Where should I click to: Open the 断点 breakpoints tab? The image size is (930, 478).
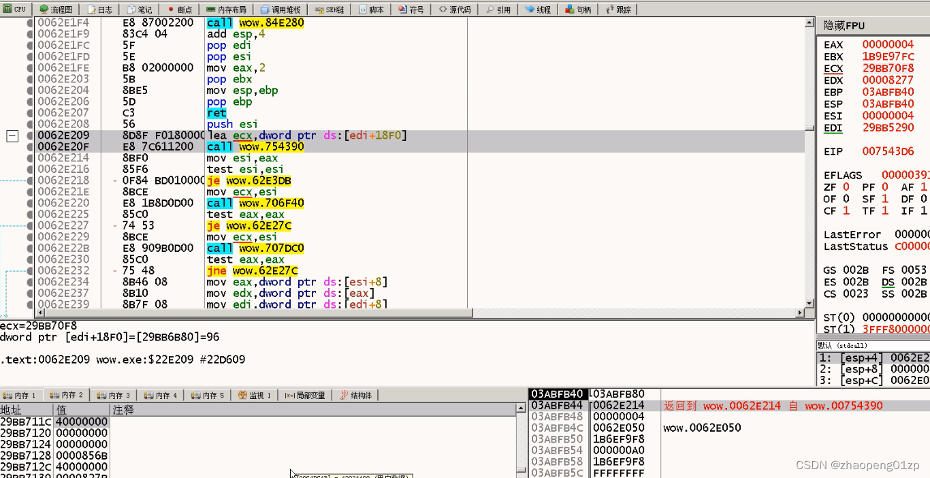(180, 10)
